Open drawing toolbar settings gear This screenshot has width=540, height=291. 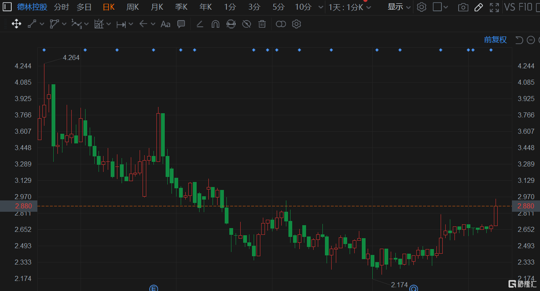296,24
